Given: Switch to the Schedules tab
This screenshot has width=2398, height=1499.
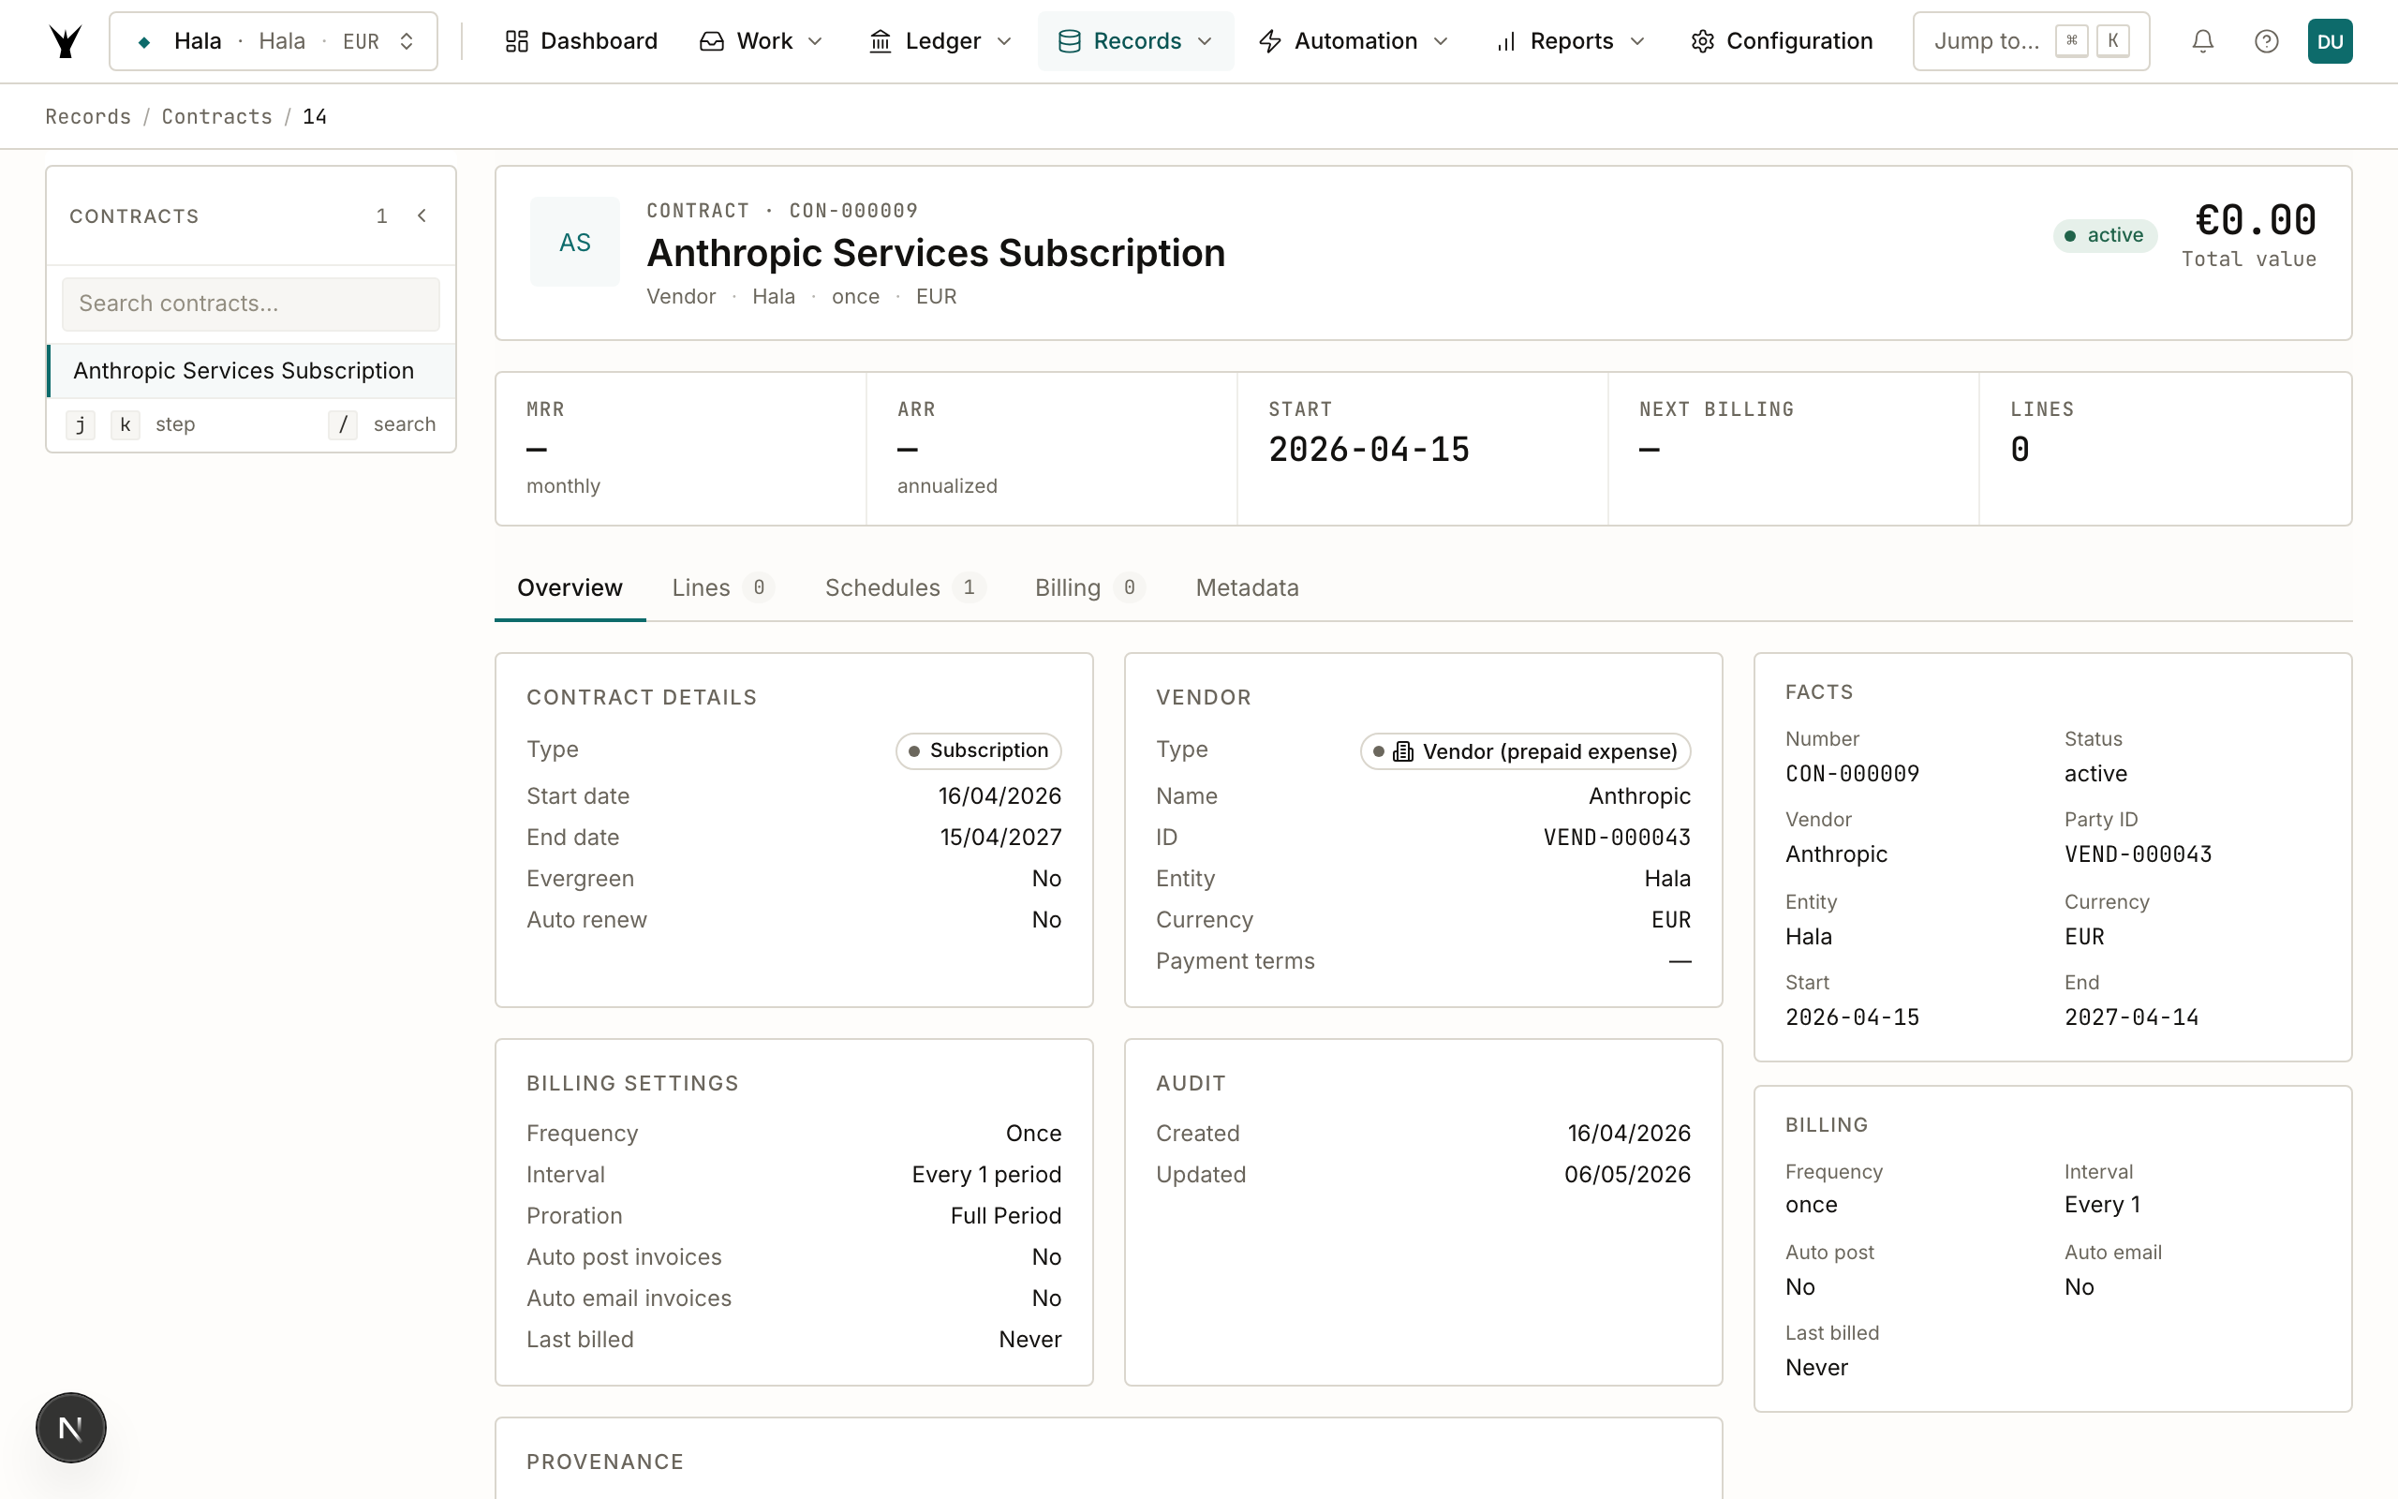Looking at the screenshot, I should 905,588.
